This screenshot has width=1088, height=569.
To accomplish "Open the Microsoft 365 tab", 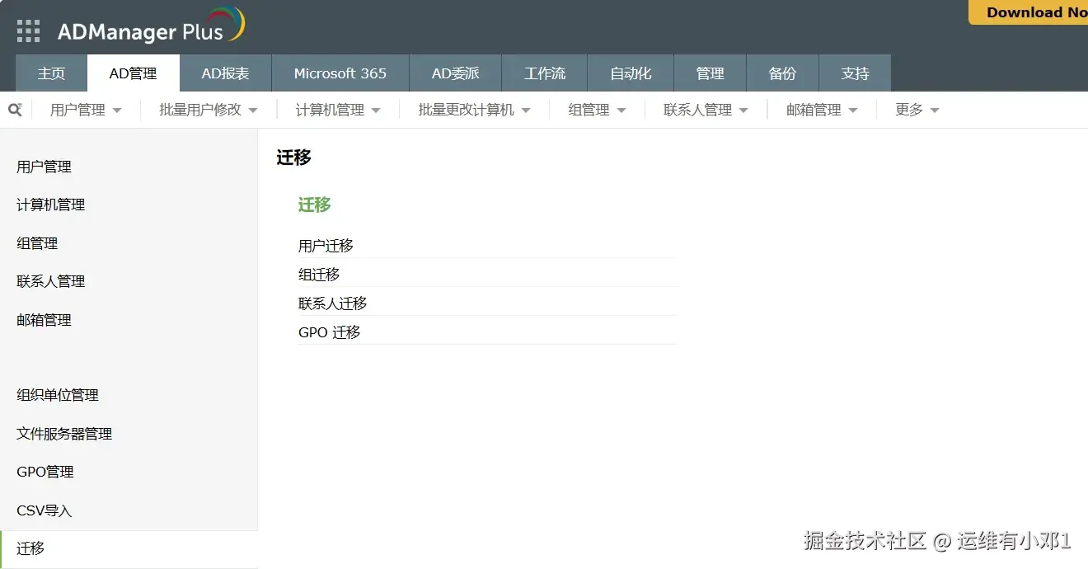I will point(340,73).
